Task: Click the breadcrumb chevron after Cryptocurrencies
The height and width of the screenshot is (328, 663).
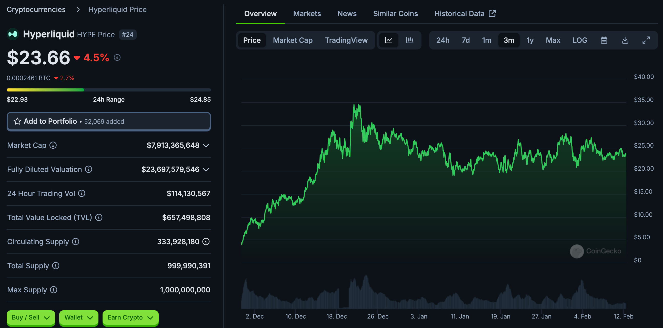Action: click(78, 9)
